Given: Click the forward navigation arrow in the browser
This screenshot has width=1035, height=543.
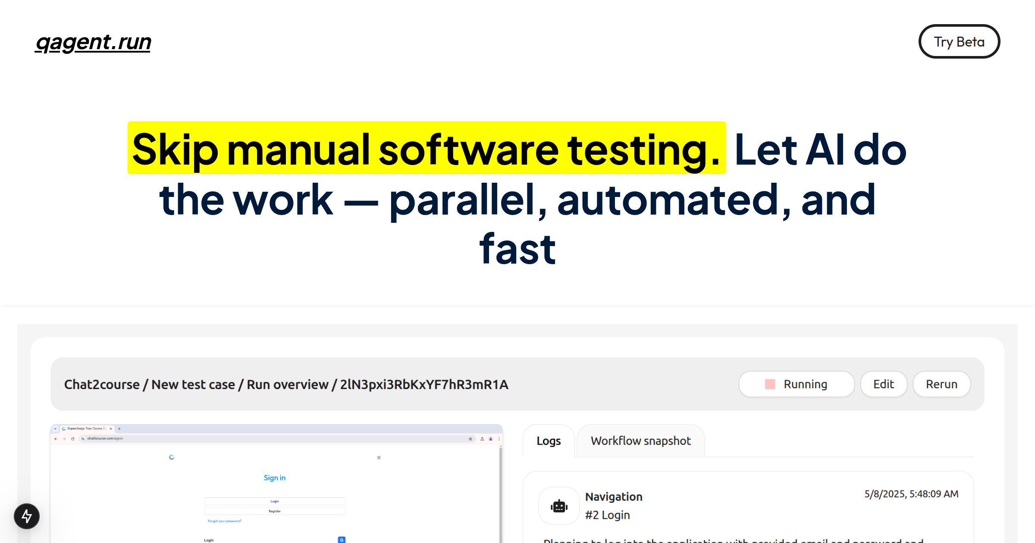Looking at the screenshot, I should [x=65, y=439].
